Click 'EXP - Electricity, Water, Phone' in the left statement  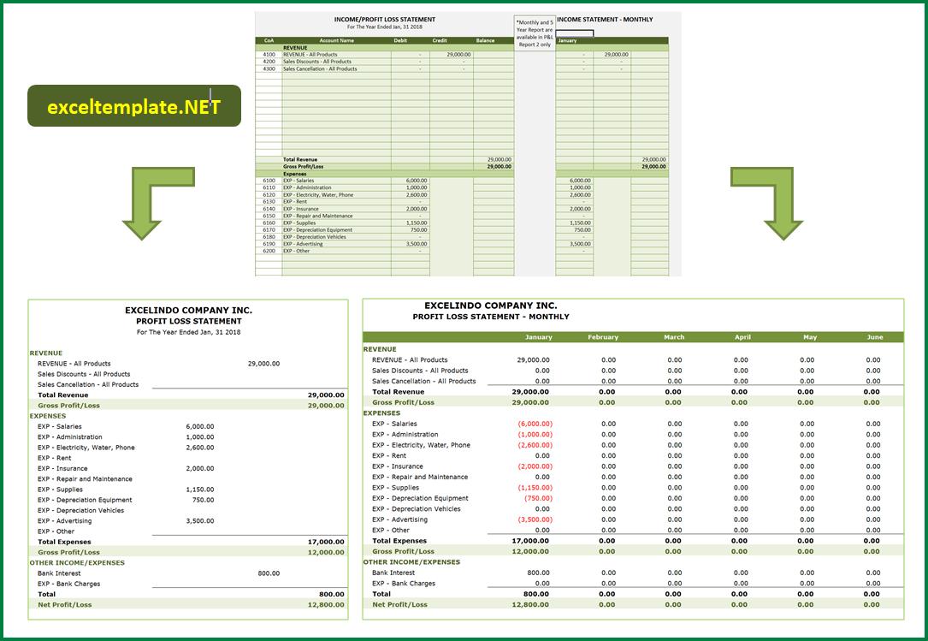point(86,448)
